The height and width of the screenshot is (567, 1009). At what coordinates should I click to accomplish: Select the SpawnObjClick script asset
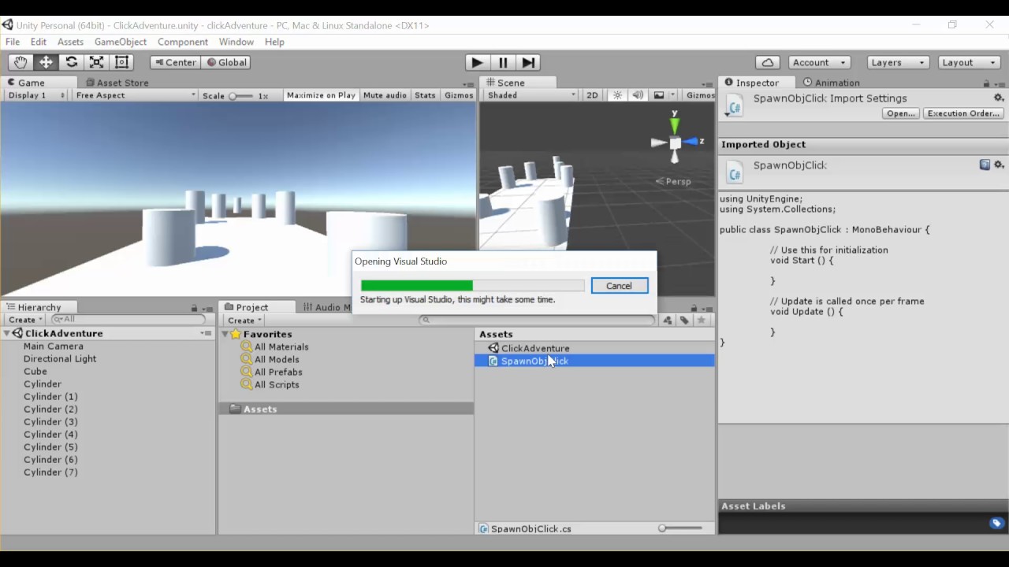[594, 361]
